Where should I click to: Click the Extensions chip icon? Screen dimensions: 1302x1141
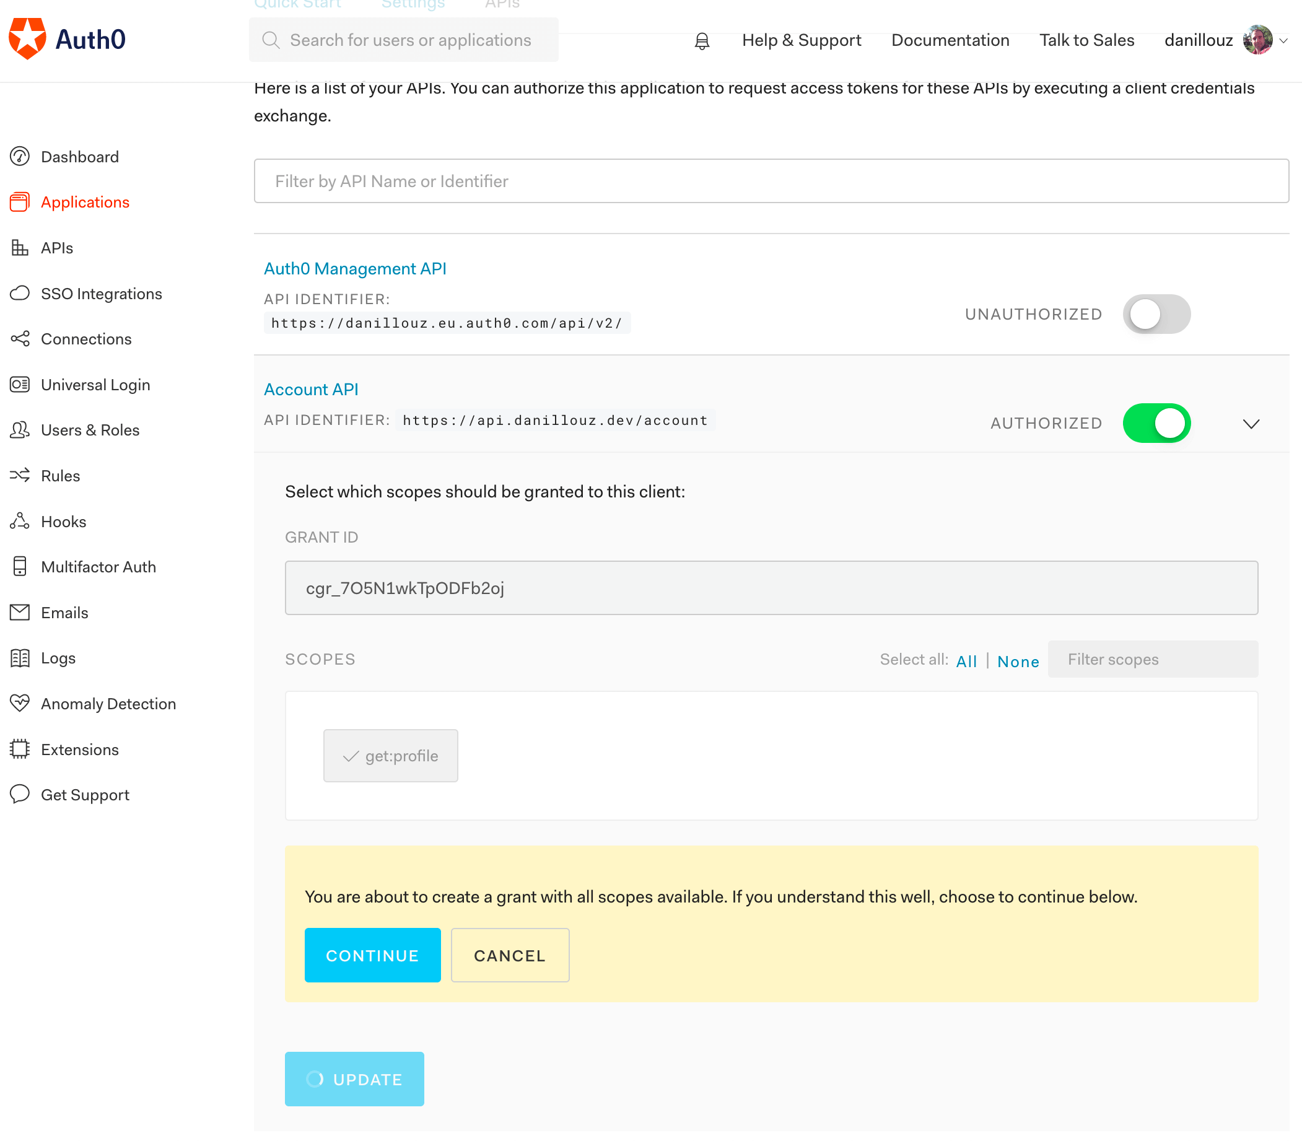20,750
